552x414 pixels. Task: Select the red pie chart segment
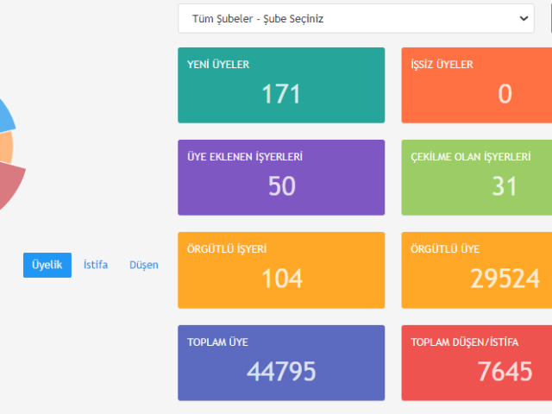pos(9,185)
